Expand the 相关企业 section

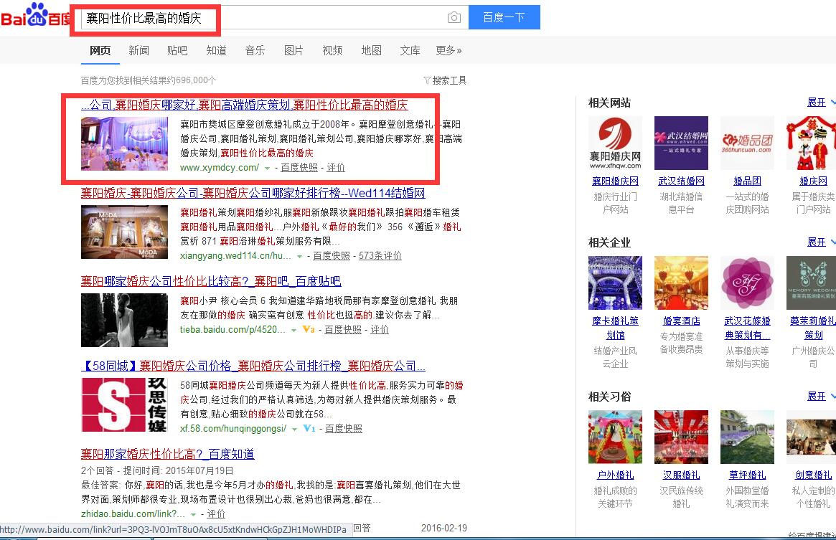pyautogui.click(x=820, y=242)
